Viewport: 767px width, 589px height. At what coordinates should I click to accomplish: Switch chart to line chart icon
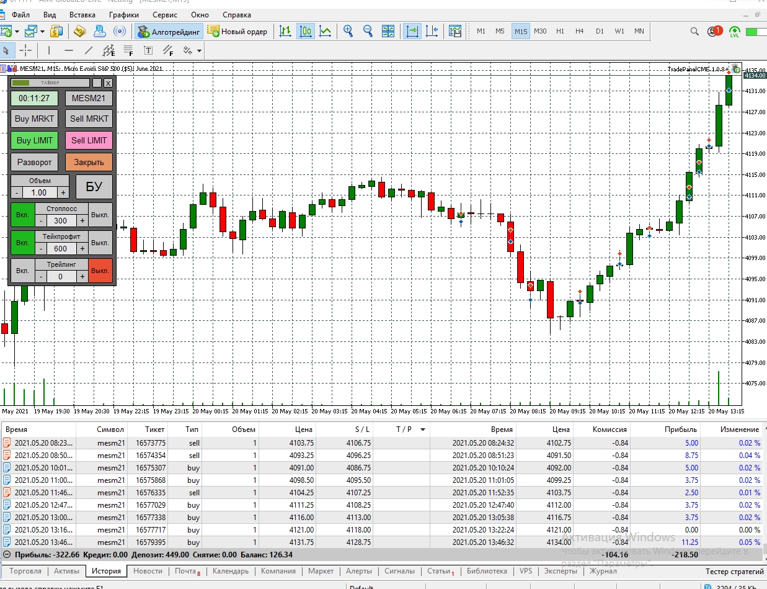click(x=324, y=31)
